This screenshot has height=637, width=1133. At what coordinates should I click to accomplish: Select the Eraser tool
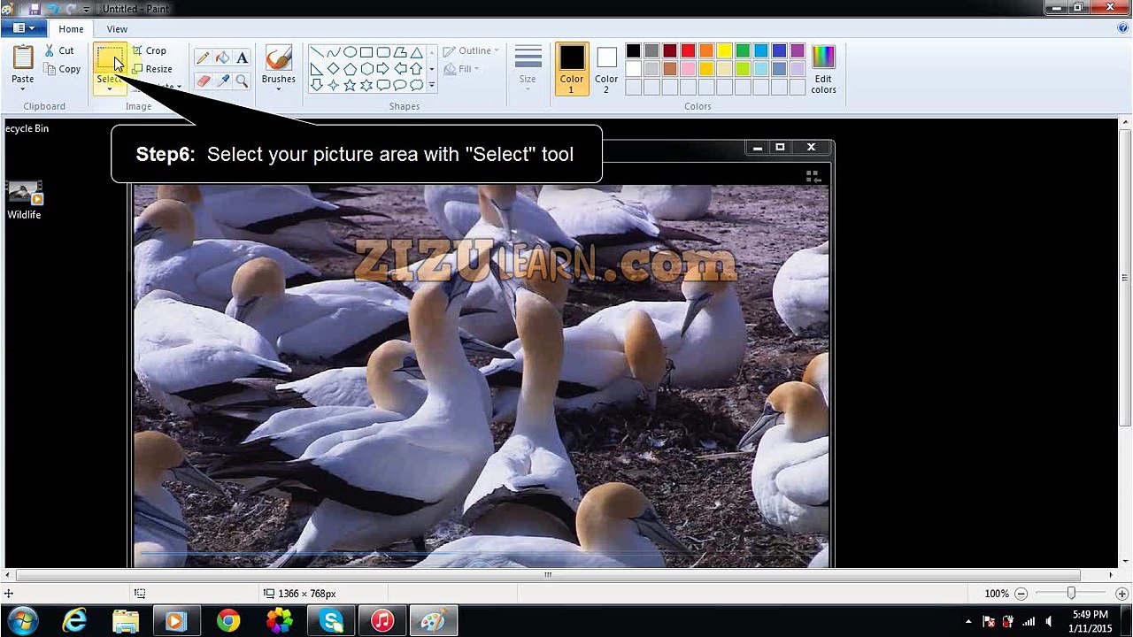203,81
